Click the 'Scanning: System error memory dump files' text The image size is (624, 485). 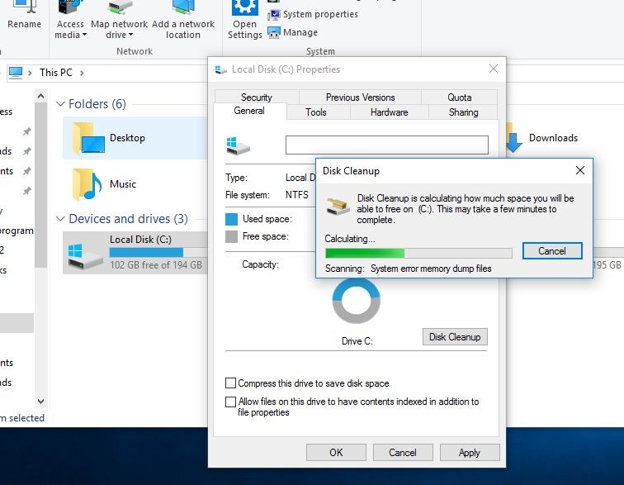click(x=409, y=269)
